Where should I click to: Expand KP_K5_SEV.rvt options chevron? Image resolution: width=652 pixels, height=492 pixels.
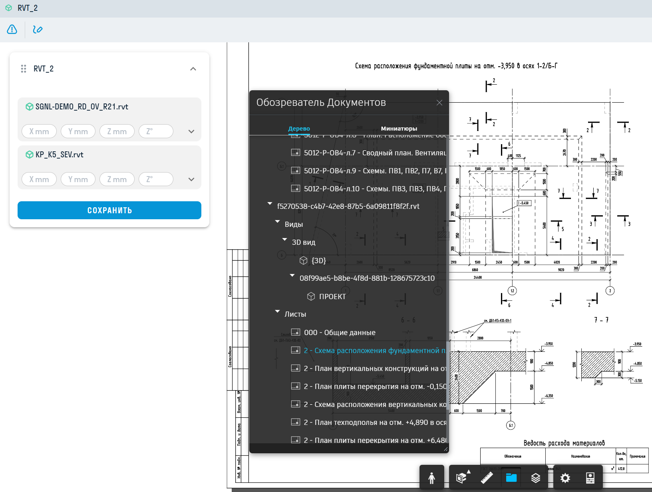click(x=191, y=179)
